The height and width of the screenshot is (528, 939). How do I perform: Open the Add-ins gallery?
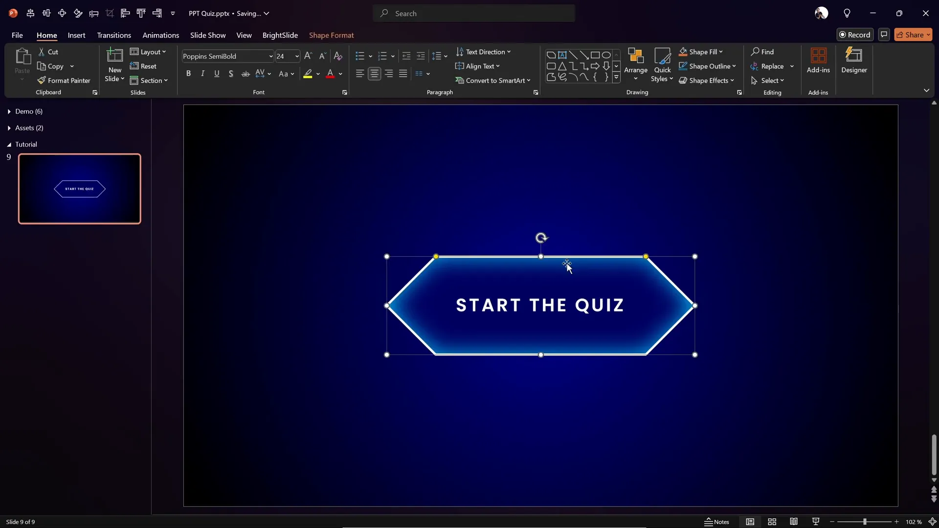click(818, 61)
